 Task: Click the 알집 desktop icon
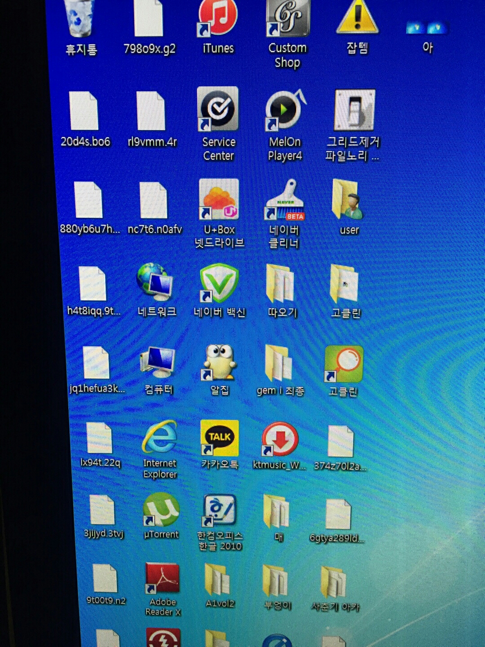pos(219,363)
